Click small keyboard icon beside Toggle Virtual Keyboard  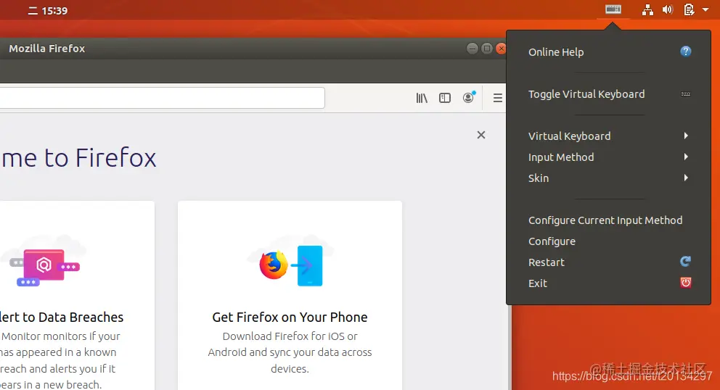pos(686,94)
